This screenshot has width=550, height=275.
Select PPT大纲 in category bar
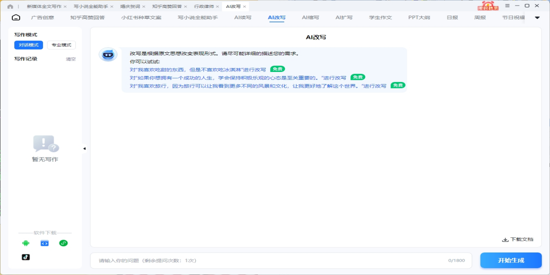point(419,17)
